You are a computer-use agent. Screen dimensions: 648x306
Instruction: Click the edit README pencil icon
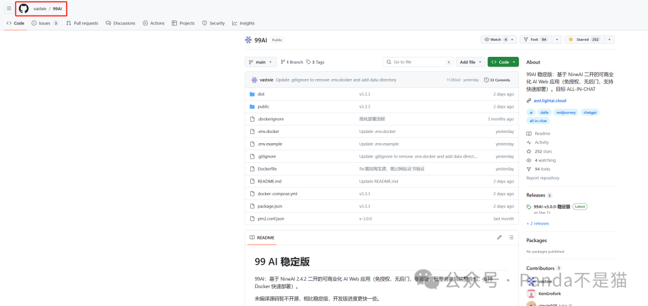click(x=499, y=238)
